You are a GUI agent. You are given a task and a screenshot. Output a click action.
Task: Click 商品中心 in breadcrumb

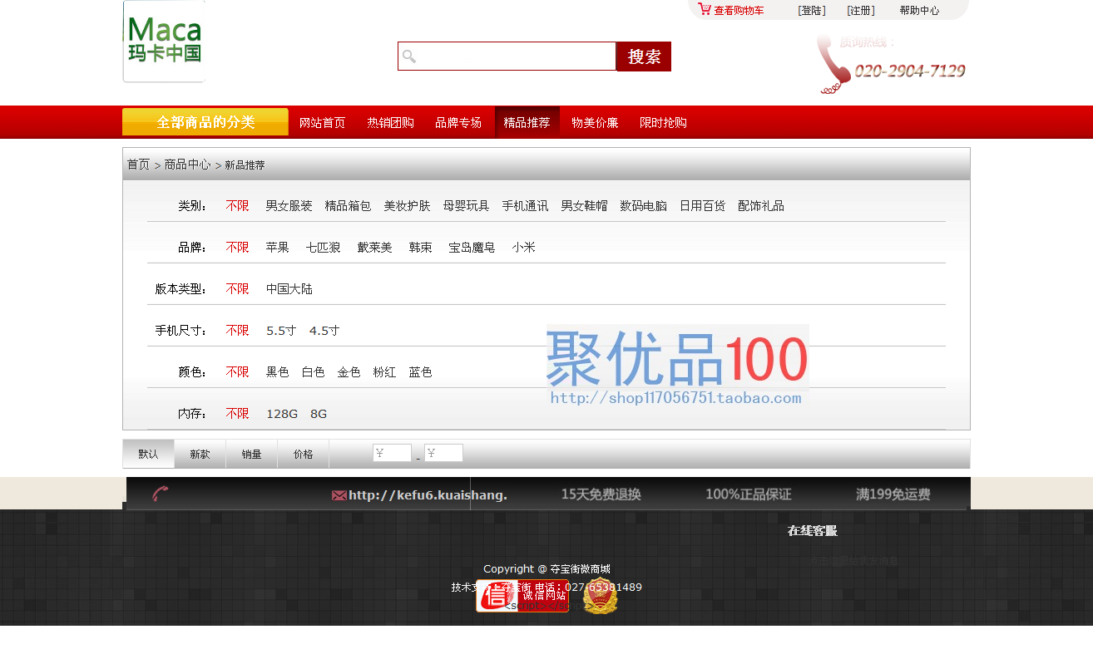point(187,165)
